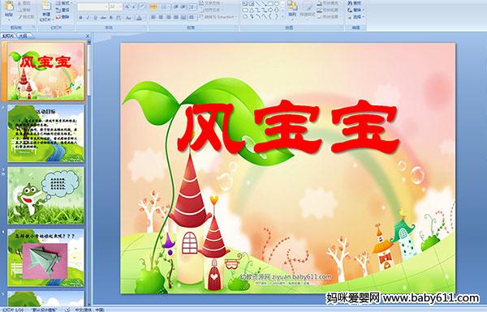Toggle Underline formatting
This screenshot has height=312, width=487.
tap(95, 18)
